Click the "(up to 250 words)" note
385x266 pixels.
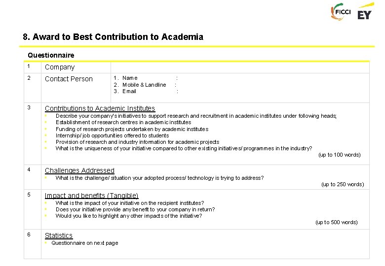343,184
